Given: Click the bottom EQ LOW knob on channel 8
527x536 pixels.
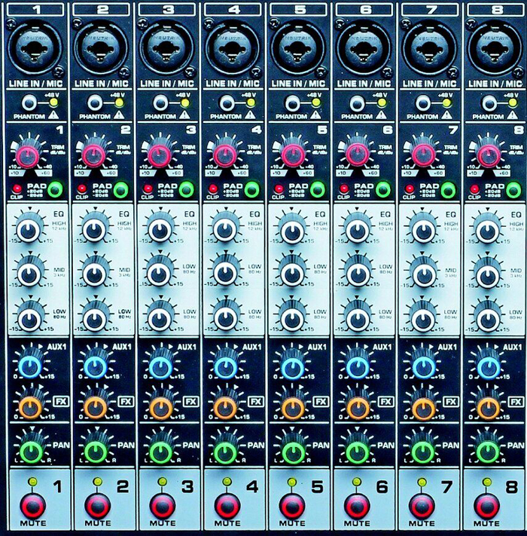Looking at the screenshot, I should [486, 318].
